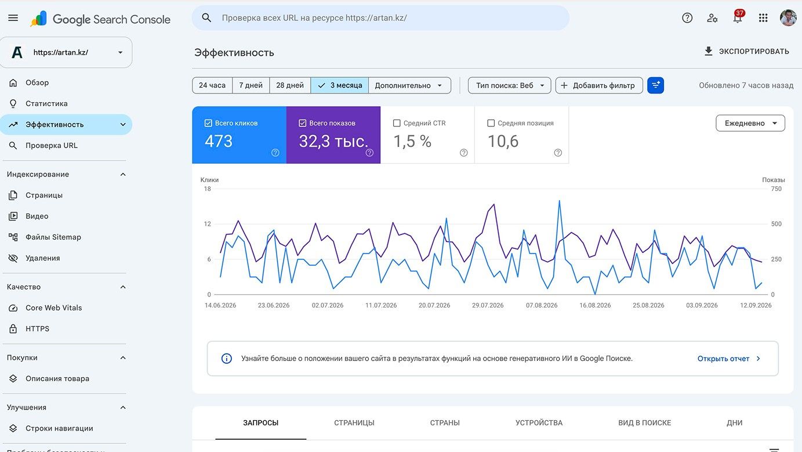Collapse the Качество section

point(123,287)
